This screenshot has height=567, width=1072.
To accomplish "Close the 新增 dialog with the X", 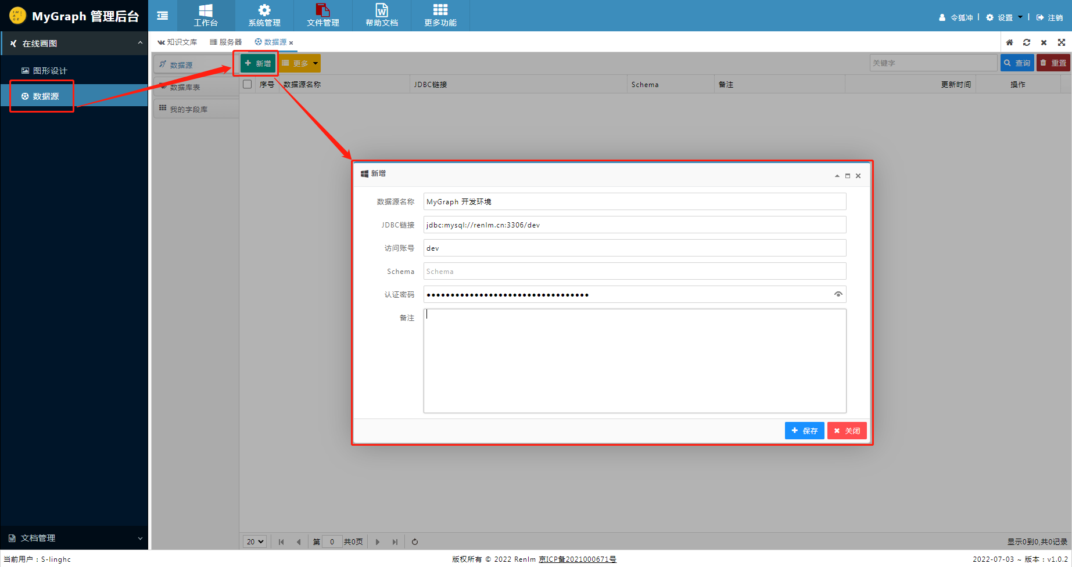I will (858, 176).
